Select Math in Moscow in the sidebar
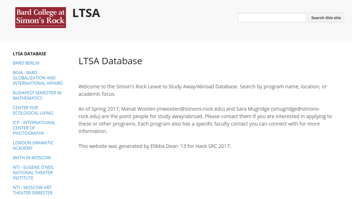 pyautogui.click(x=32, y=158)
